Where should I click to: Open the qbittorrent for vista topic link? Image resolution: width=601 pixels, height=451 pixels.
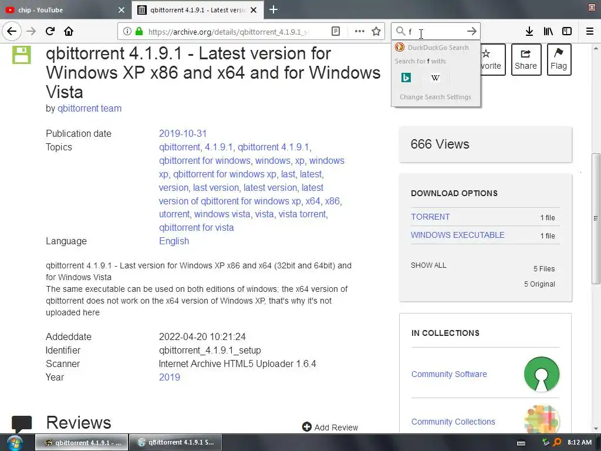tap(196, 227)
